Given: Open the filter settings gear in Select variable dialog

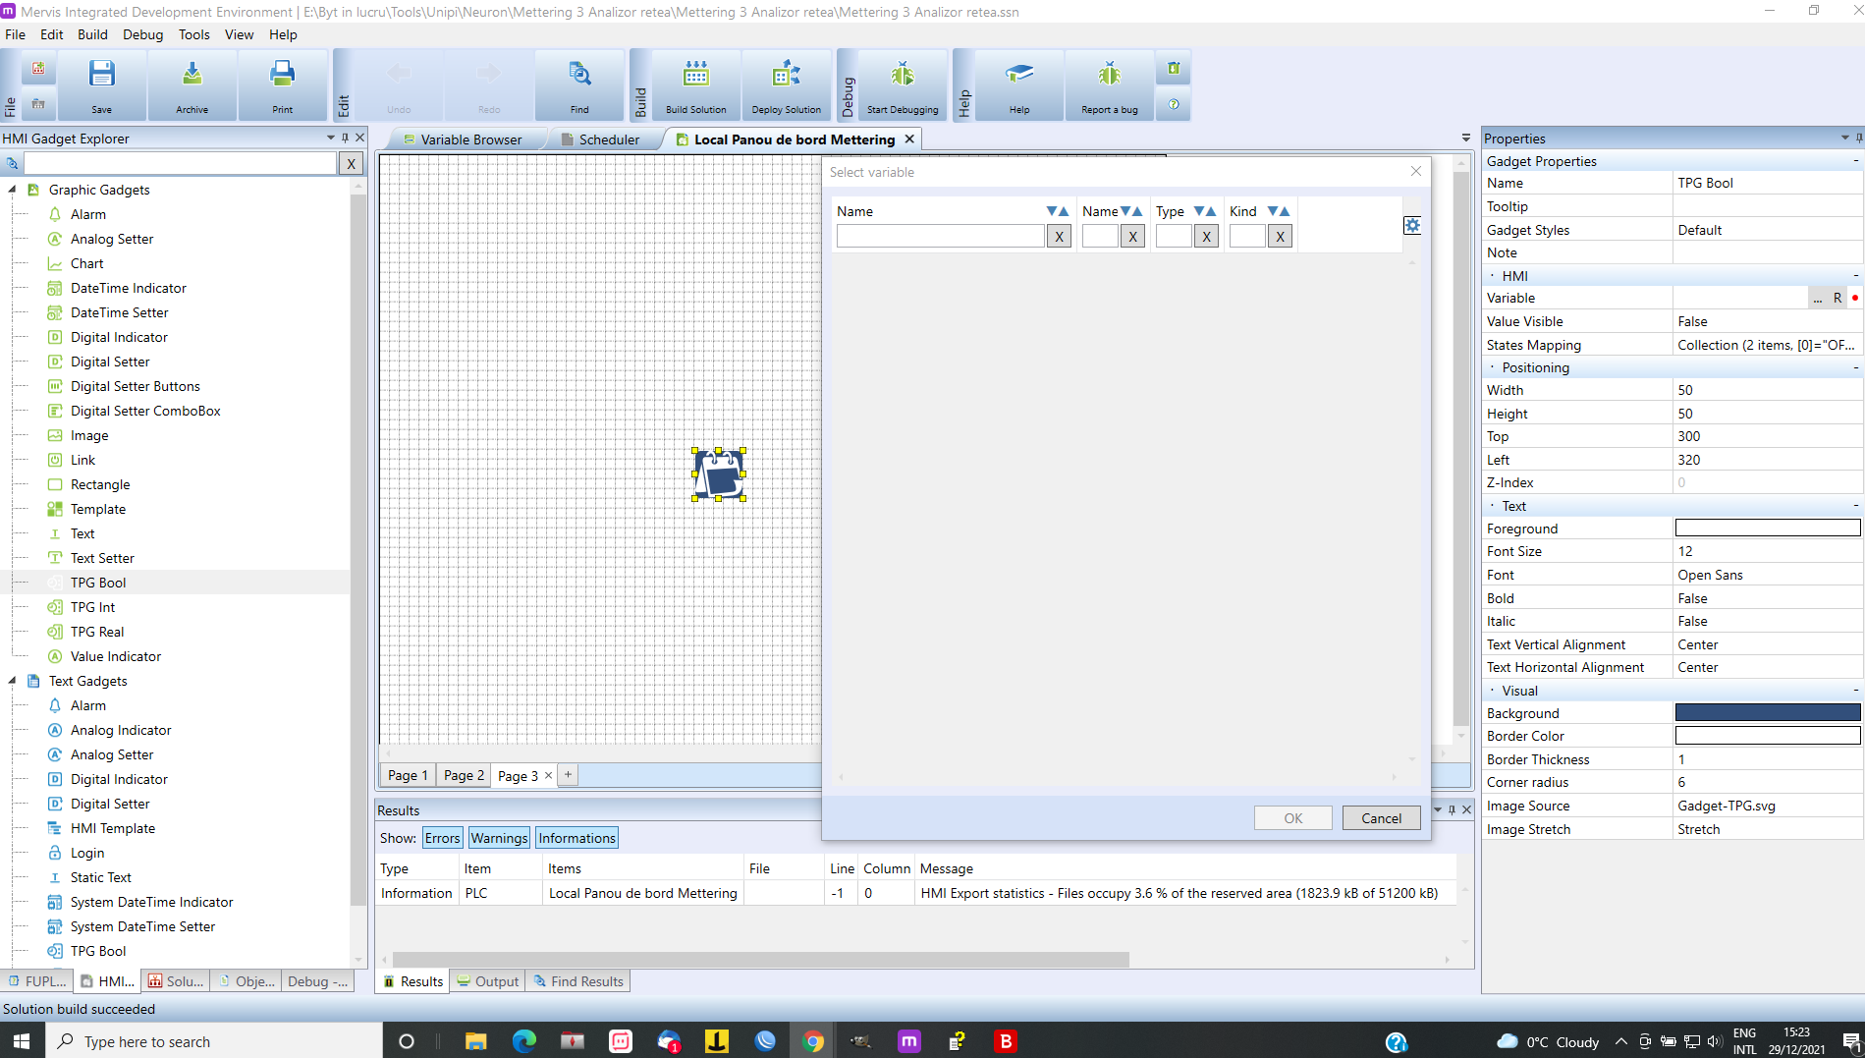Looking at the screenshot, I should 1412,225.
